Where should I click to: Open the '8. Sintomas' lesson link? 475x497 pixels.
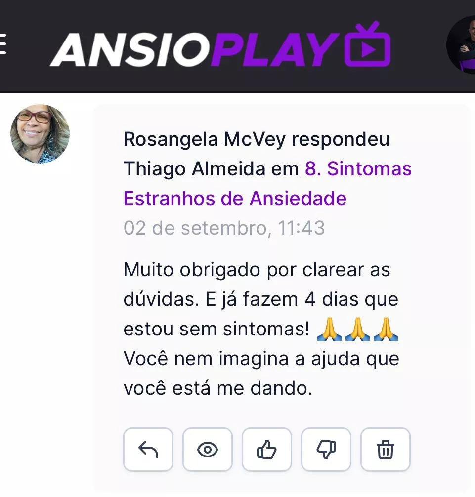tap(358, 168)
